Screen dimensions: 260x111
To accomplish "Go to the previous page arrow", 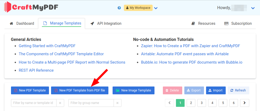I will [169, 103].
